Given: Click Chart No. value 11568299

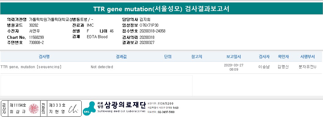Looking at the screenshot, I should (37, 38).
